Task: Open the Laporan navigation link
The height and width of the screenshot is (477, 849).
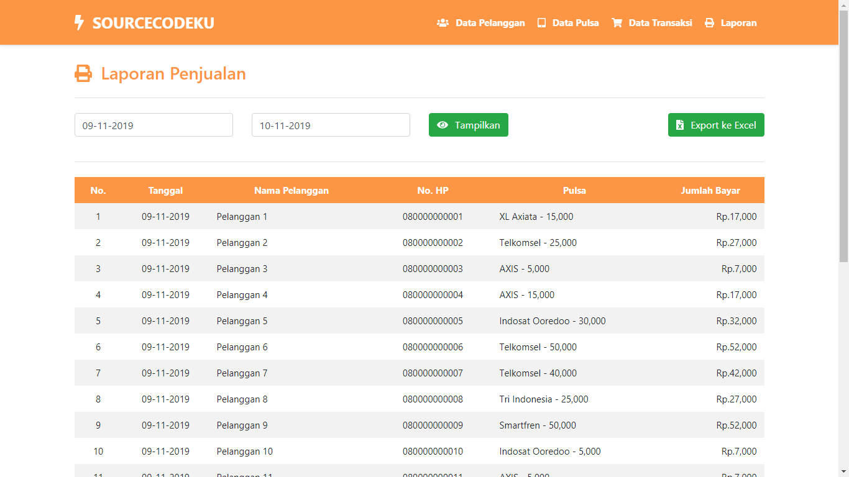Action: [738, 22]
